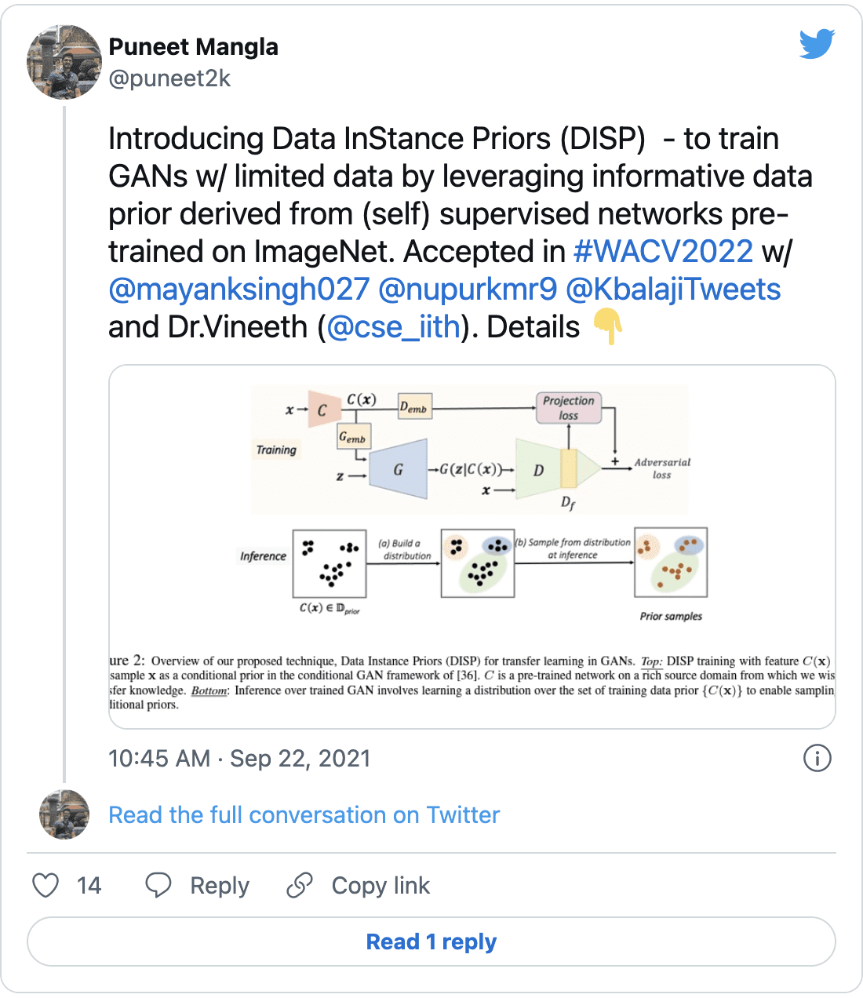Like the tweet with heart icon
This screenshot has width=863, height=998.
[46, 885]
